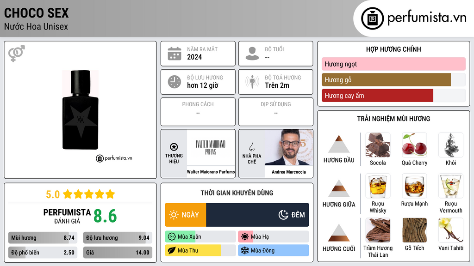Click the Khói smoke note image
Viewport: 474px width, 266px height.
[x=451, y=145]
